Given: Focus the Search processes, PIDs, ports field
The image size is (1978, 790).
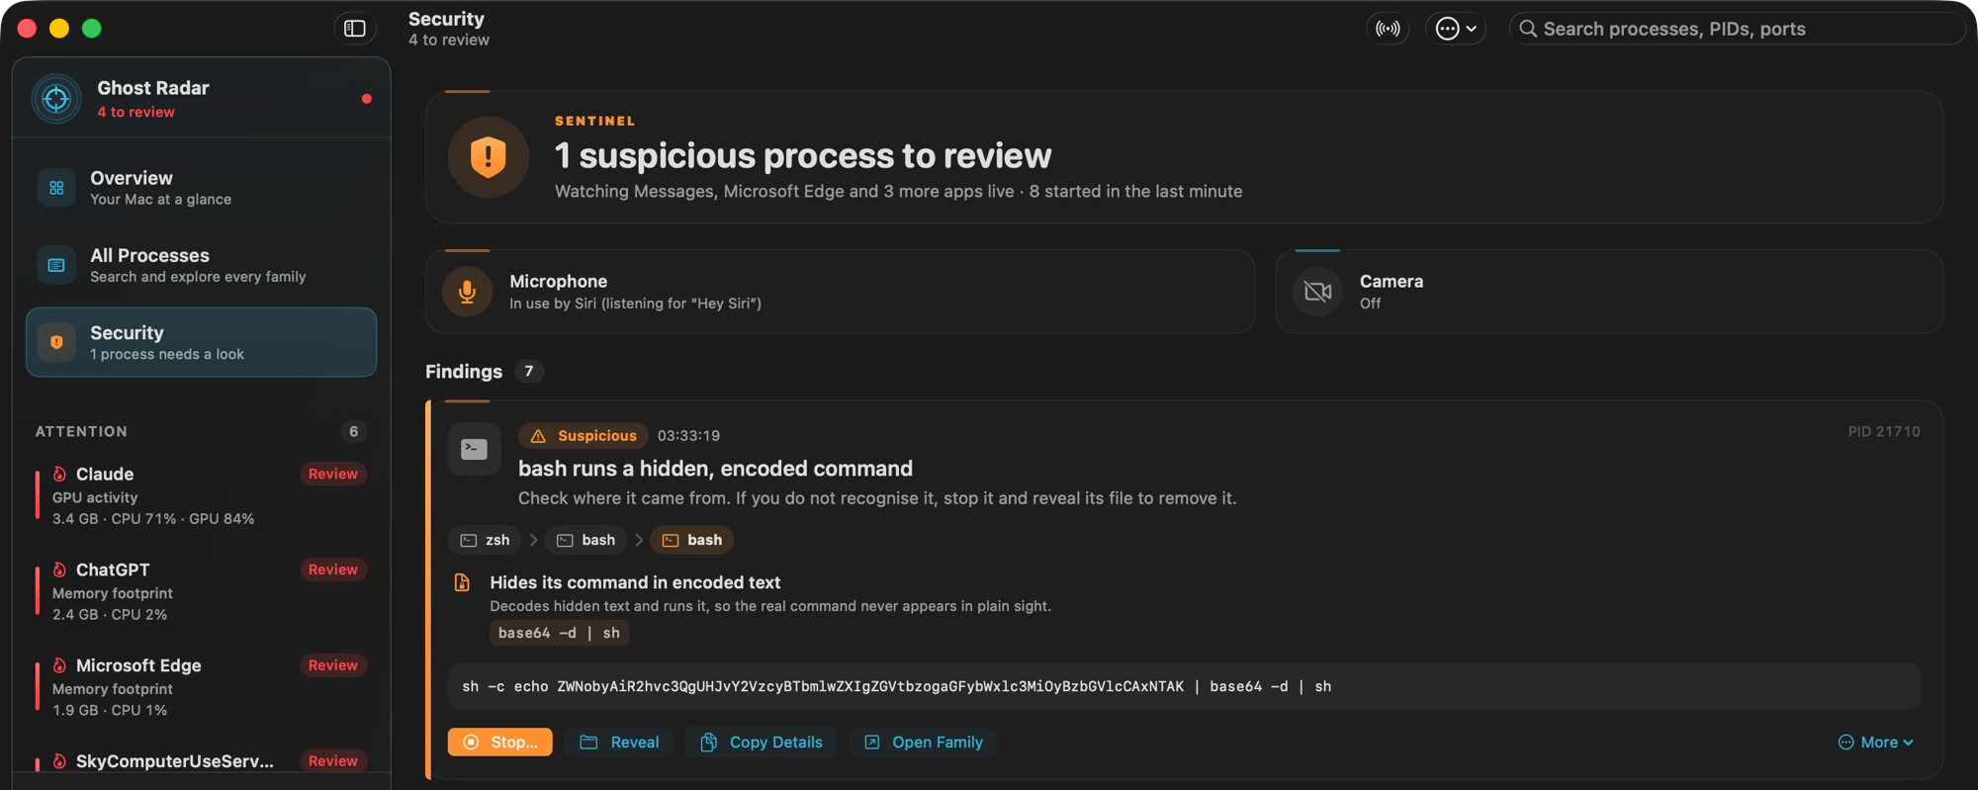Looking at the screenshot, I should coord(1737,29).
